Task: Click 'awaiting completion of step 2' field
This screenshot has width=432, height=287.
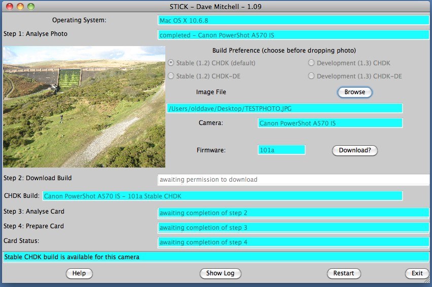Action: 294,213
